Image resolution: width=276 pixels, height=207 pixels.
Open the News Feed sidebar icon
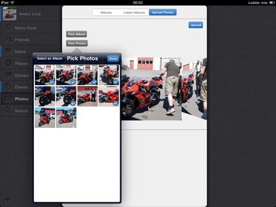(x=8, y=28)
